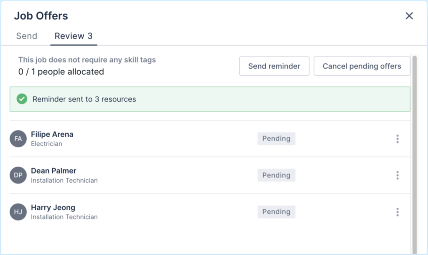Viewport: 428px width, 255px height.
Task: Click the DP avatar for Dean Palmer
Action: tap(18, 175)
